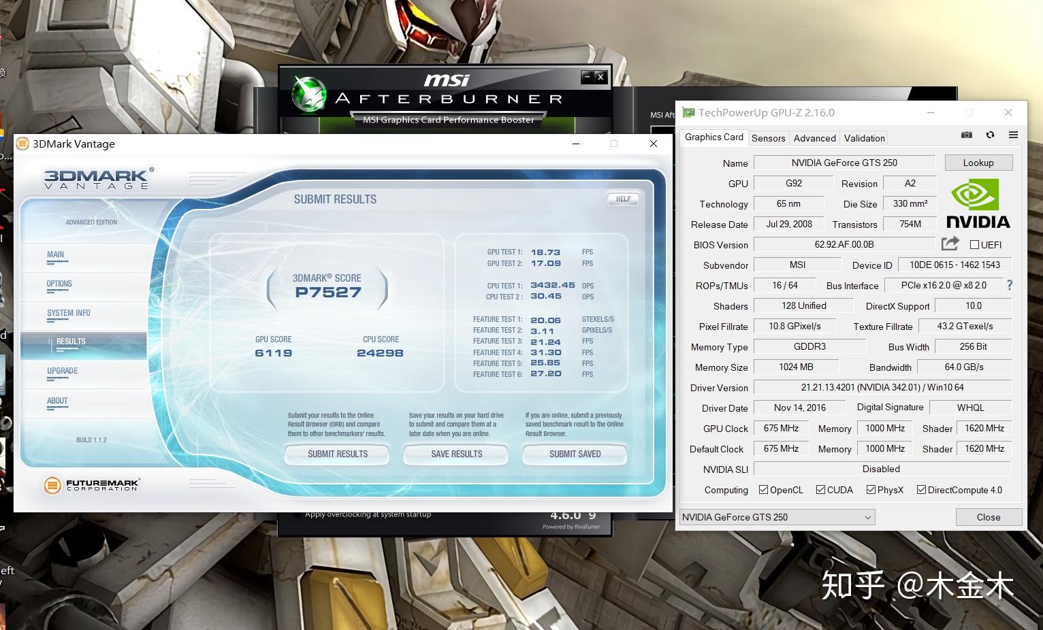Image resolution: width=1043 pixels, height=630 pixels.
Task: Click the Technology value 65 nm
Action: click(789, 203)
